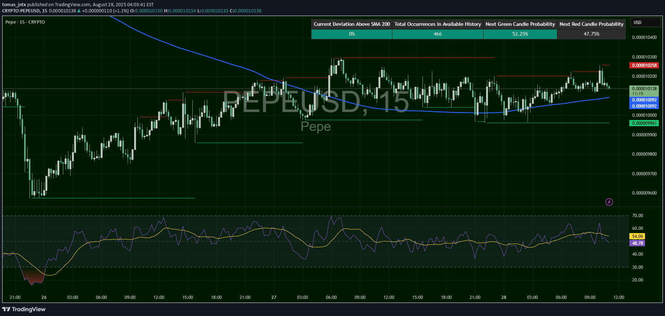The image size is (665, 316).
Task: Click the 11:19 candle countdown timer
Action: [x=637, y=94]
